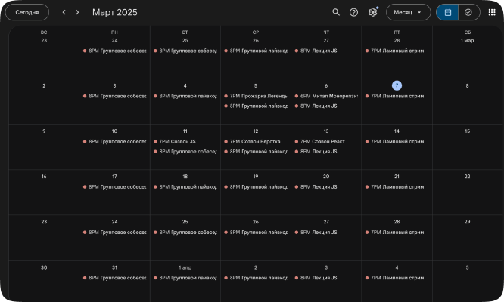Viewport: 504px width, 302px height.
Task: Open 6PM Митап Монорепзит event on March 6
Action: pyautogui.click(x=326, y=96)
